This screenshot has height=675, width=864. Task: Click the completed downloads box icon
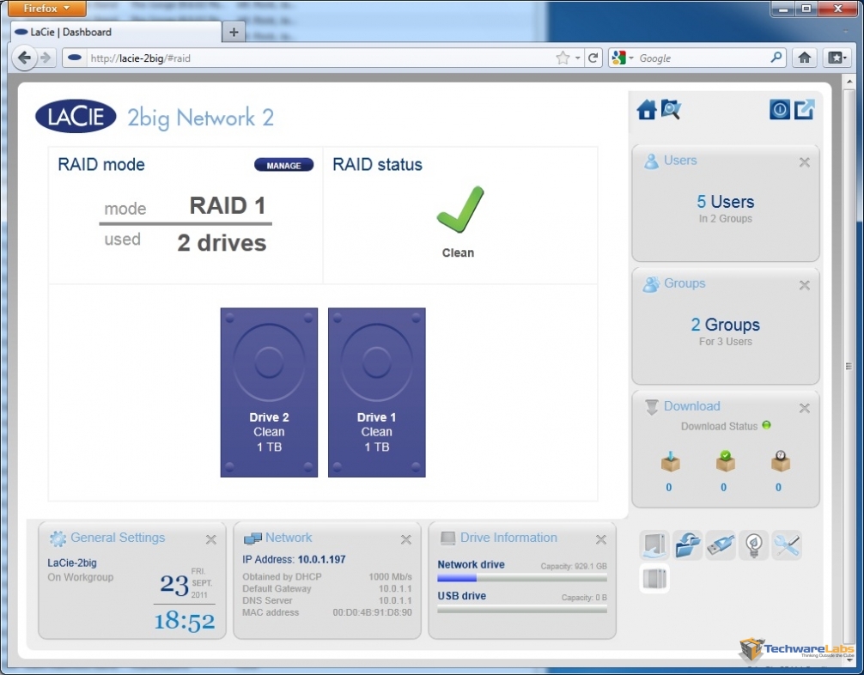point(725,461)
